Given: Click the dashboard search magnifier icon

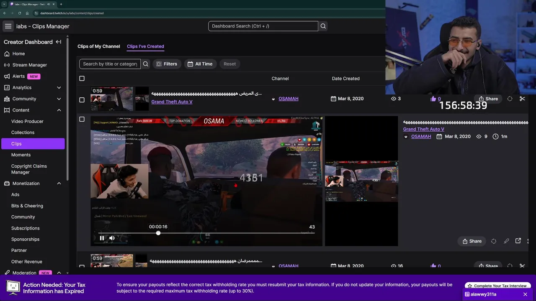Looking at the screenshot, I should (x=323, y=26).
